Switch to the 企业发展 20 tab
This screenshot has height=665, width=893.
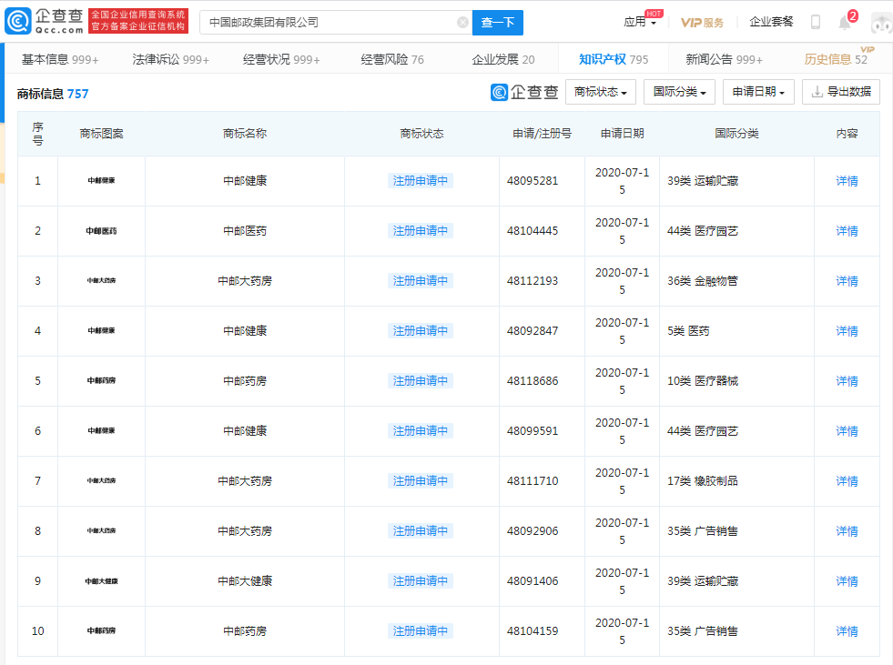coord(502,59)
